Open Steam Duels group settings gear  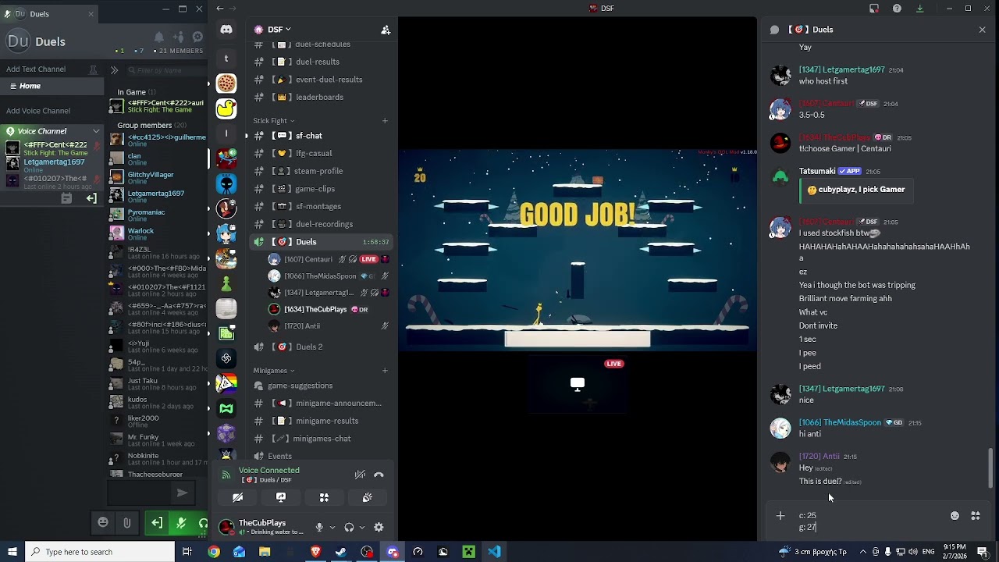[x=197, y=37]
